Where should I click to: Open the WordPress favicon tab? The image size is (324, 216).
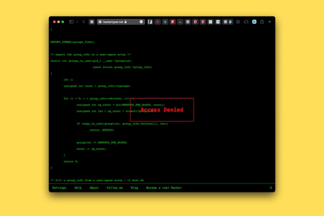tap(230, 22)
